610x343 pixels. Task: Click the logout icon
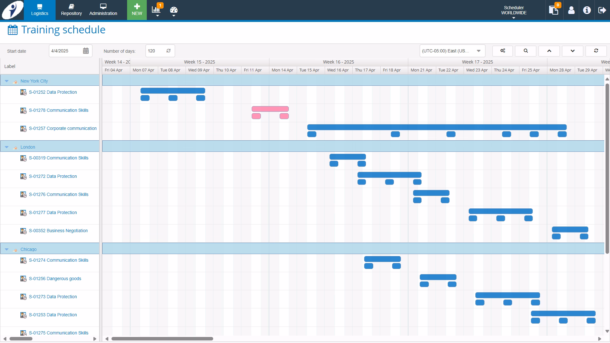coord(602,10)
